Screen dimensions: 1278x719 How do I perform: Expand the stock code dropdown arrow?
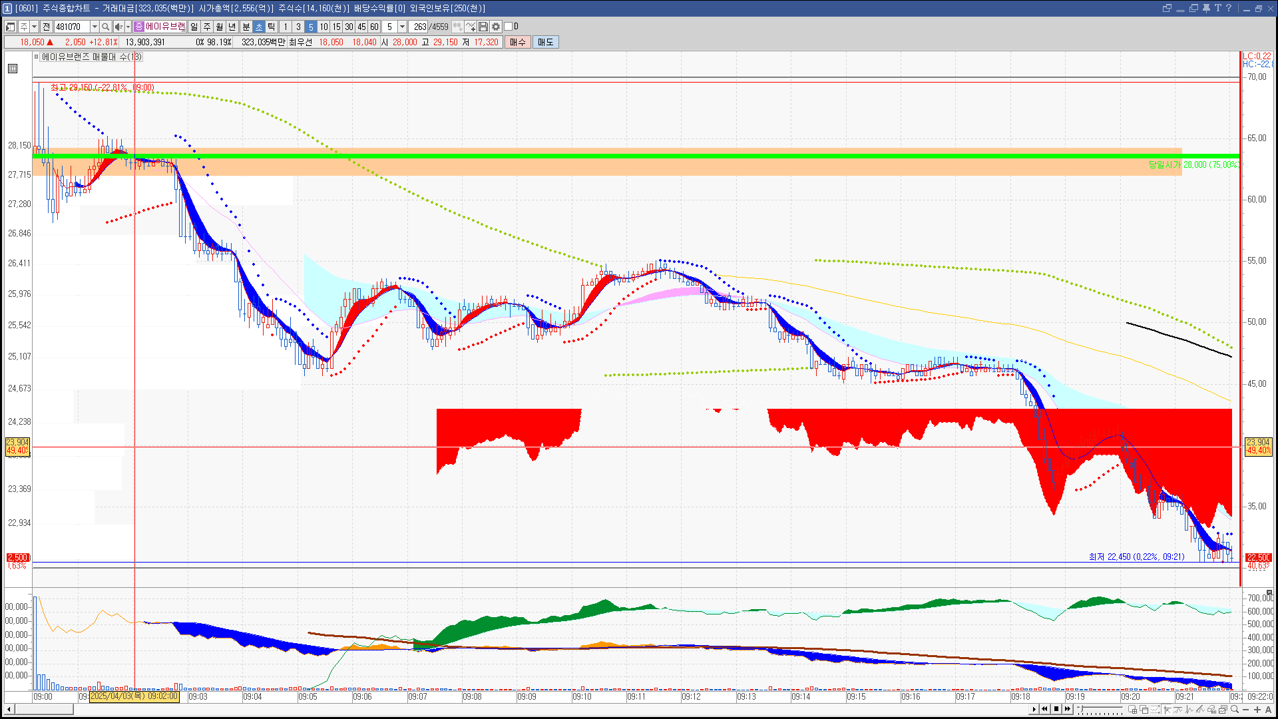point(95,27)
